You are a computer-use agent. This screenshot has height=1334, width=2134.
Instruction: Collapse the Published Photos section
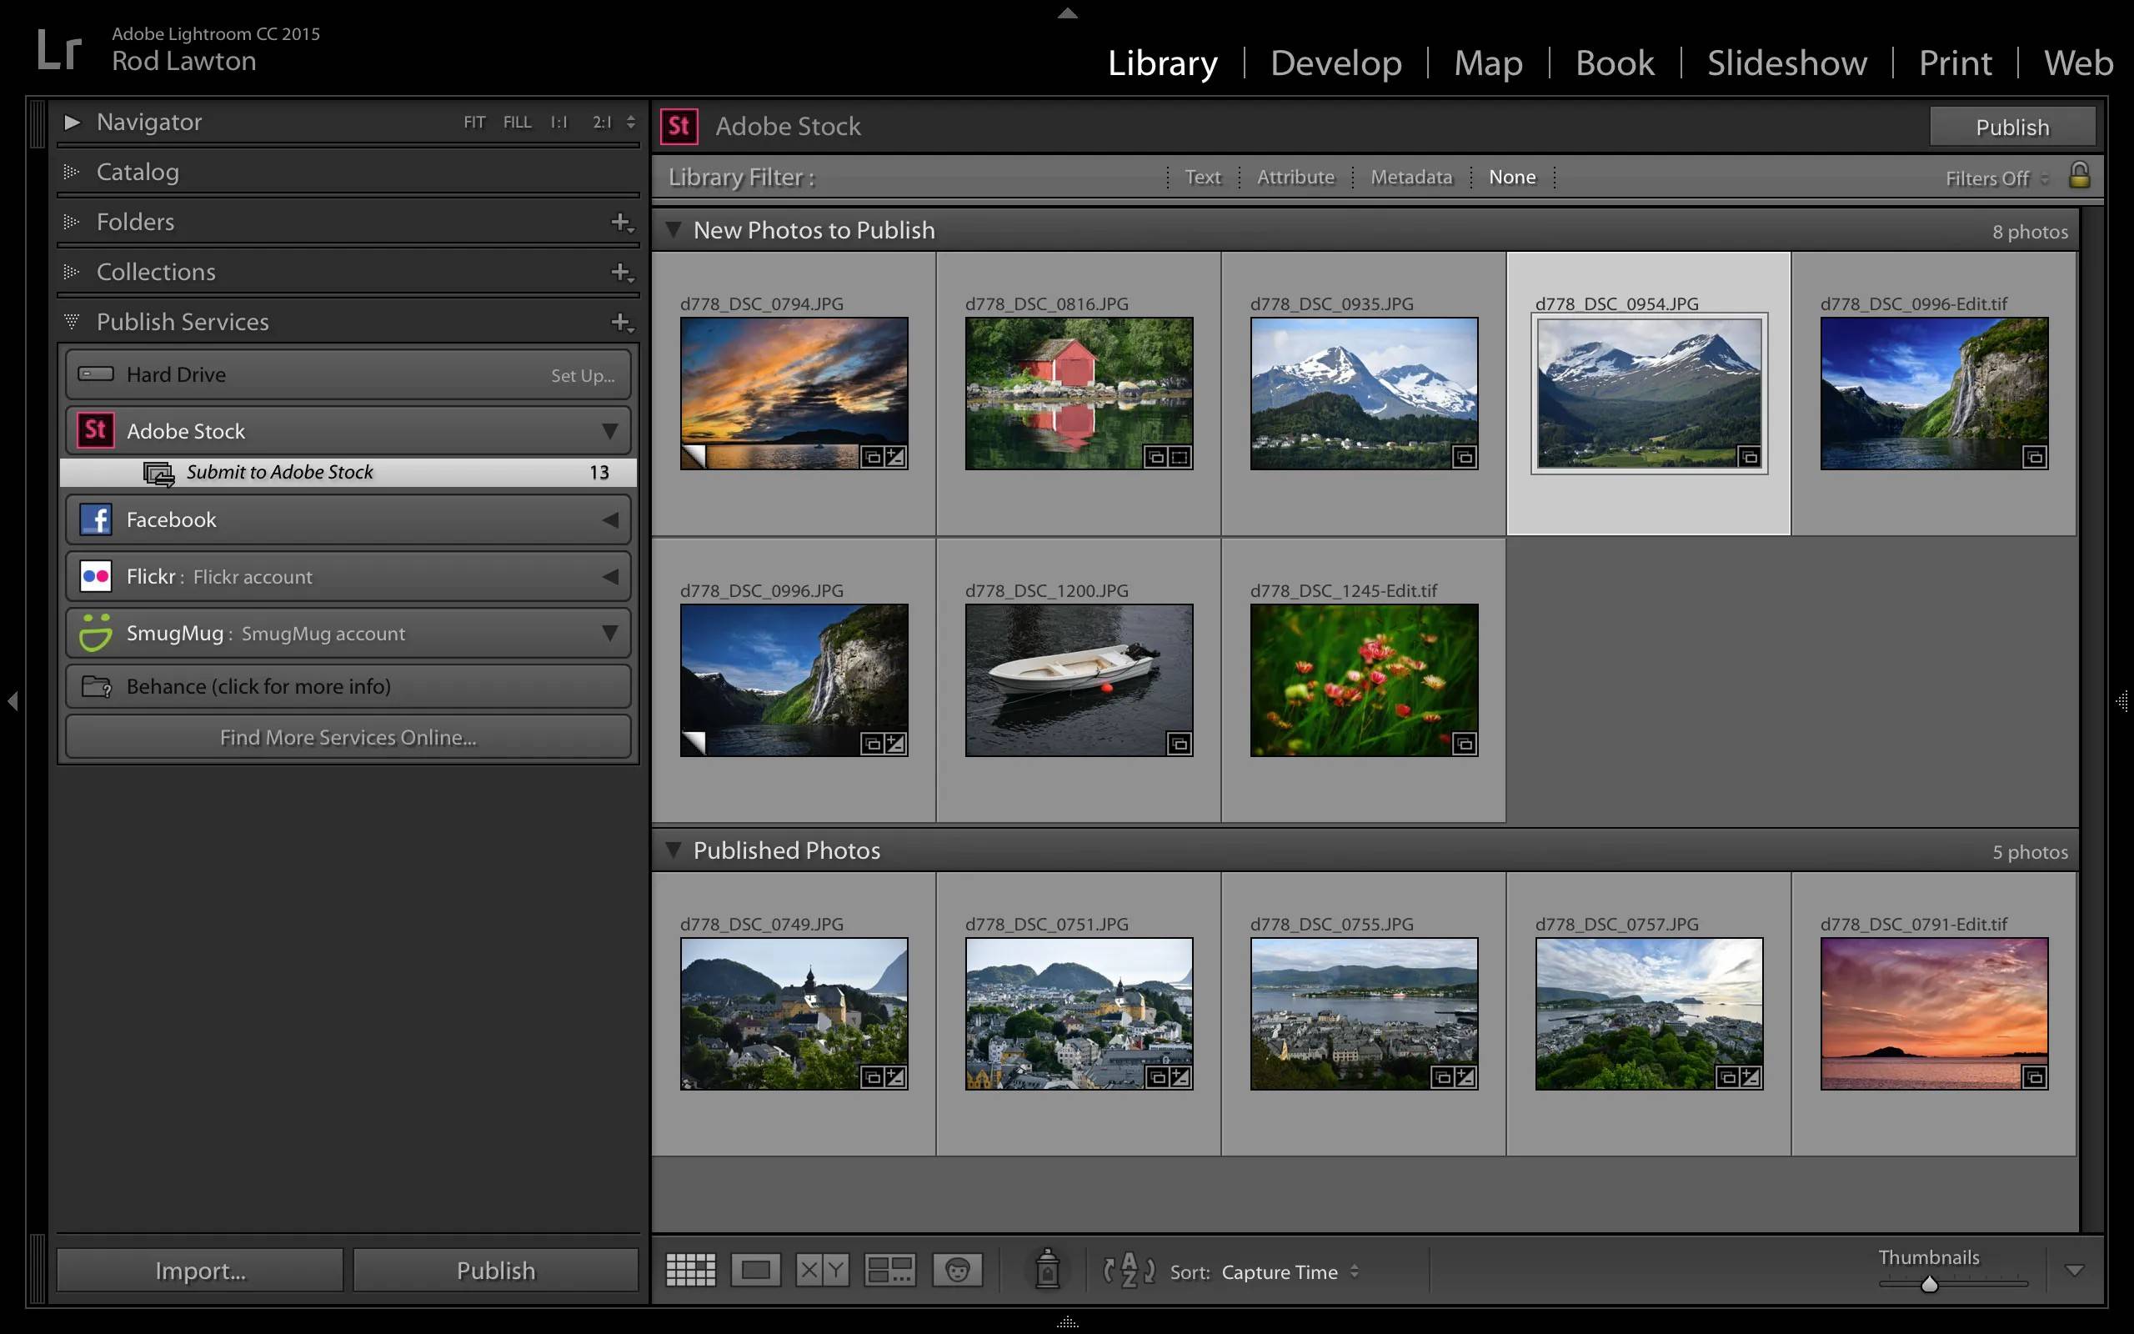[x=673, y=850]
